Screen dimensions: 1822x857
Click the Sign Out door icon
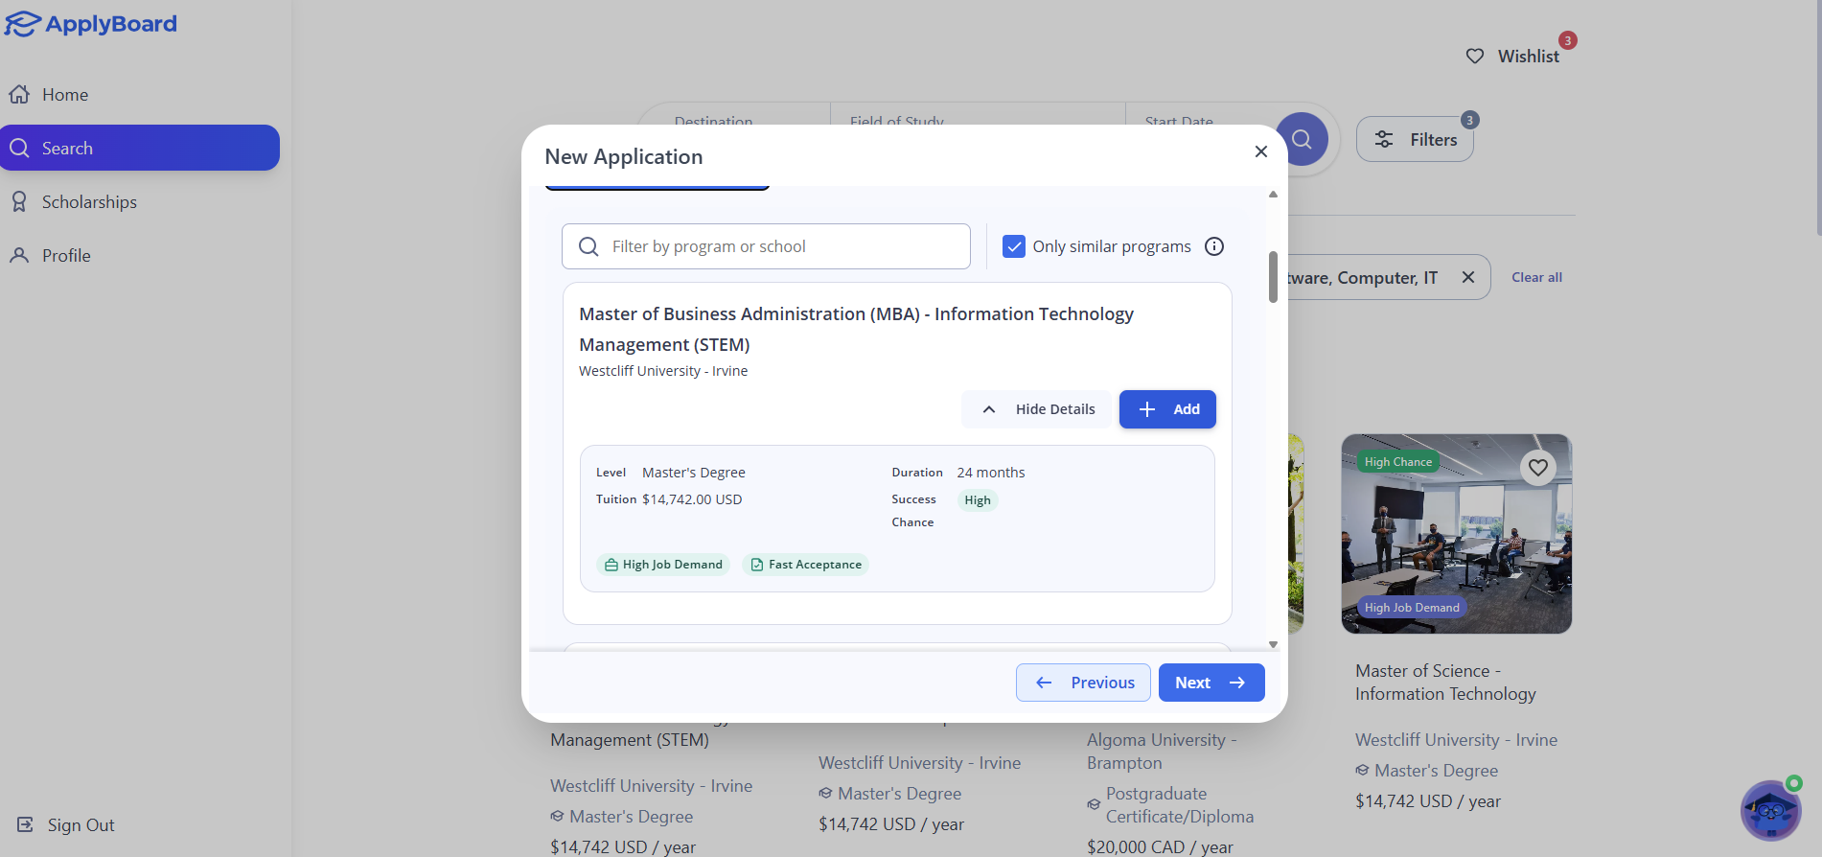pyautogui.click(x=26, y=824)
